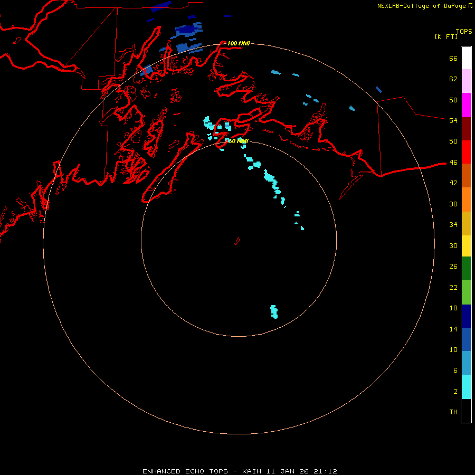Click the 14 scale value
Viewport: 475px width, 475px height.
point(453,329)
